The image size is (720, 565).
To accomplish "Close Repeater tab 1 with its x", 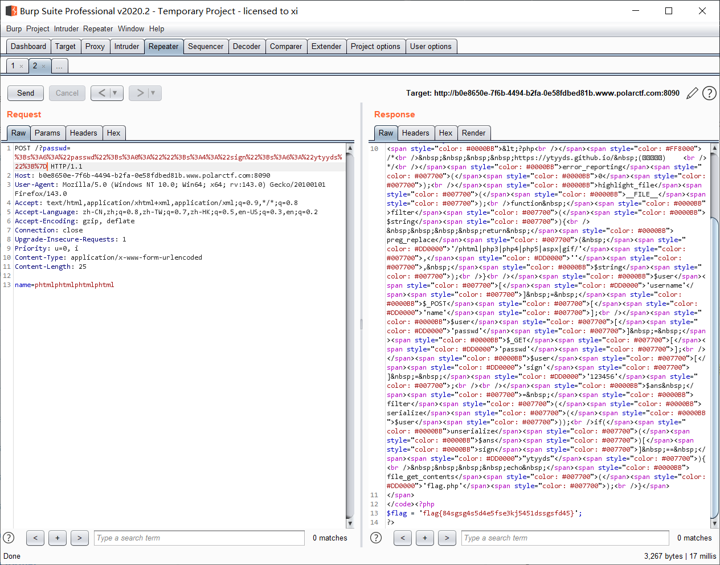I will pos(22,67).
